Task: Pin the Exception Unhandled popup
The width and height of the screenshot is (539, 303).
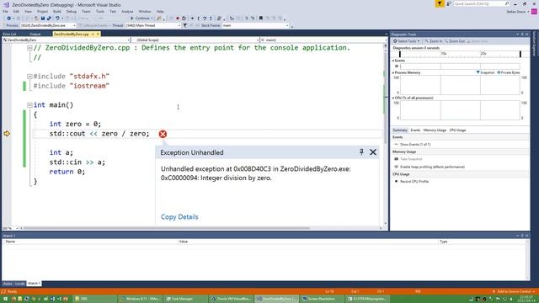Action: coord(361,151)
